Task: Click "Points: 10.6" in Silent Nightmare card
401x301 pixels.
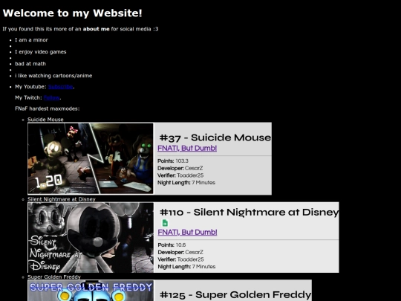Action: tap(172, 245)
